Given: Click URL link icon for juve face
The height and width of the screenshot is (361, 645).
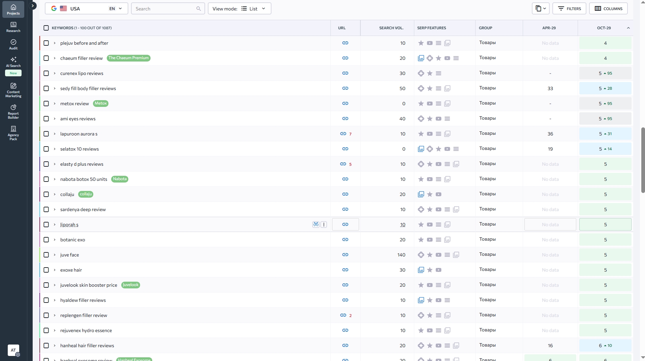Looking at the screenshot, I should coord(345,255).
